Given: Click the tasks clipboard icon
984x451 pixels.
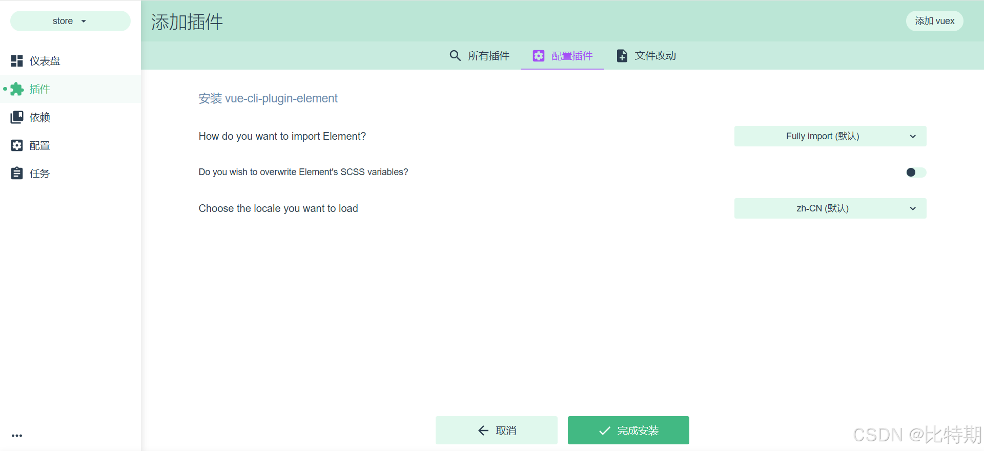Looking at the screenshot, I should pyautogui.click(x=17, y=174).
